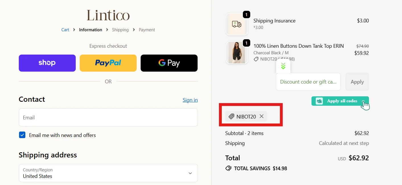Open the Sign in link

pyautogui.click(x=190, y=100)
